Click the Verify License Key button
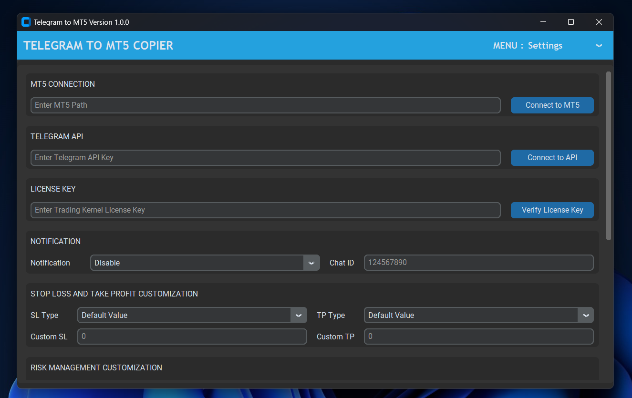Viewport: 632px width, 398px height. 552,210
